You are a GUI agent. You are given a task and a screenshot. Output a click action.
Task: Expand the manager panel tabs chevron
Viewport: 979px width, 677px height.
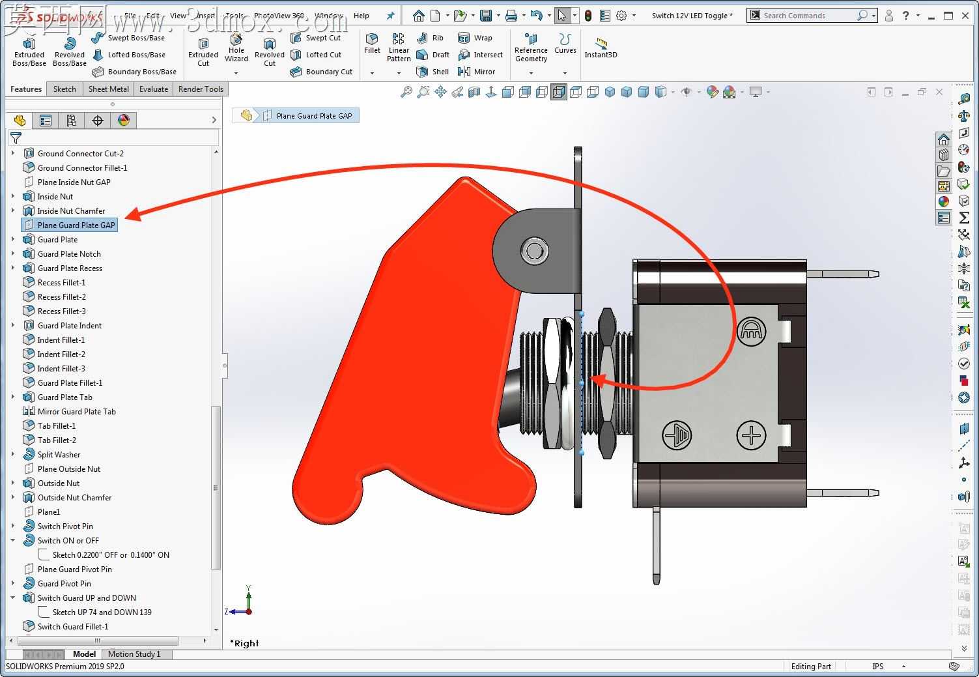click(x=214, y=121)
